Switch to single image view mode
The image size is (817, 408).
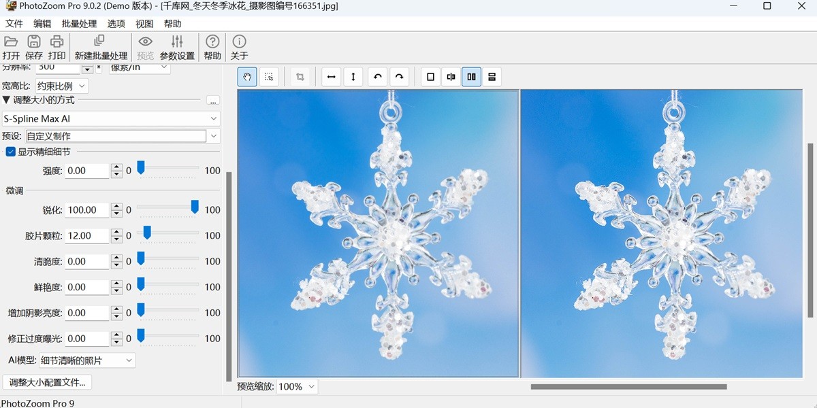coord(430,77)
